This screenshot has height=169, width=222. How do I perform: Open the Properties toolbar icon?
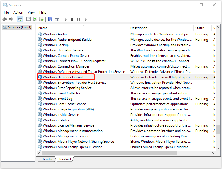[28, 19]
